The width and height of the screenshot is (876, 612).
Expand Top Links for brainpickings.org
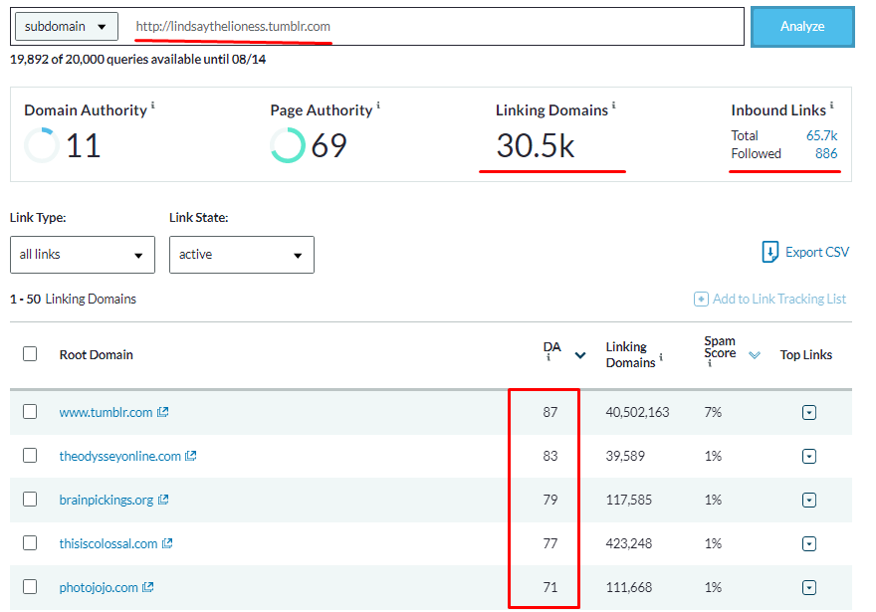coord(809,500)
